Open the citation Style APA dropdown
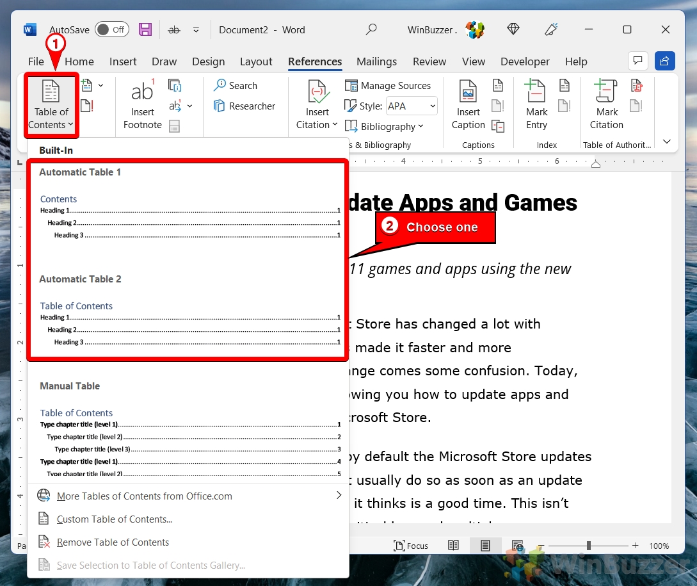 (412, 106)
